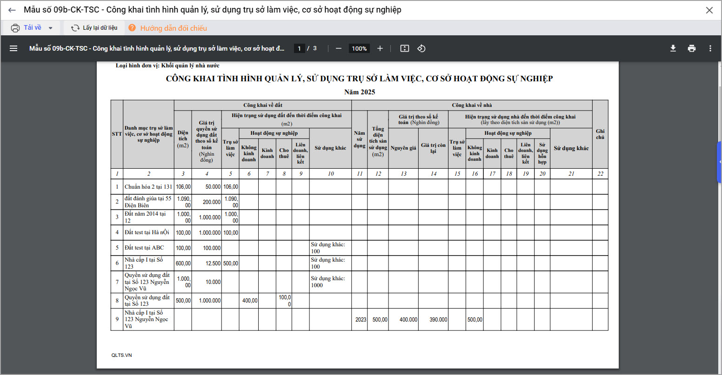Print the PDF document
Image resolution: width=722 pixels, height=375 pixels.
click(692, 48)
